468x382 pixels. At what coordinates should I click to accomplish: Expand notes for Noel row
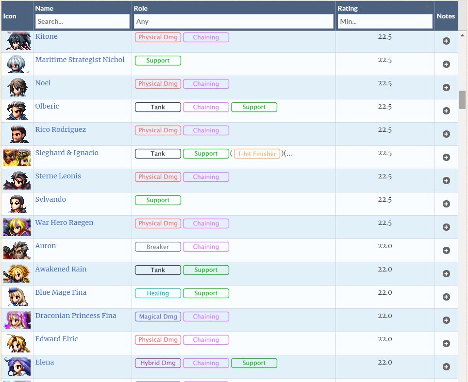tap(446, 88)
